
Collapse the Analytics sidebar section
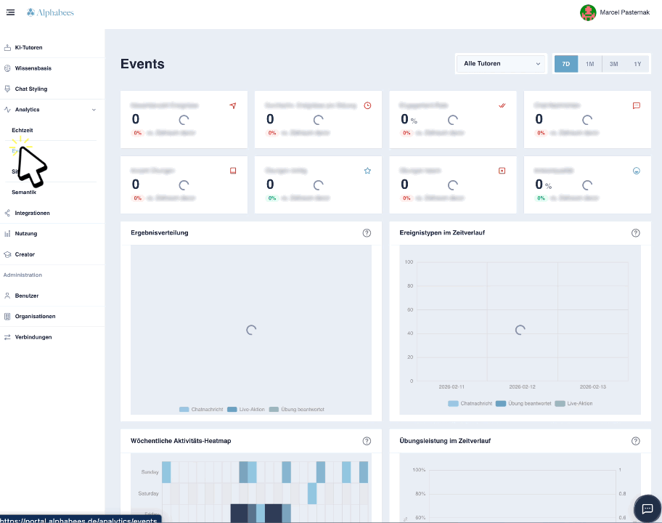click(94, 110)
